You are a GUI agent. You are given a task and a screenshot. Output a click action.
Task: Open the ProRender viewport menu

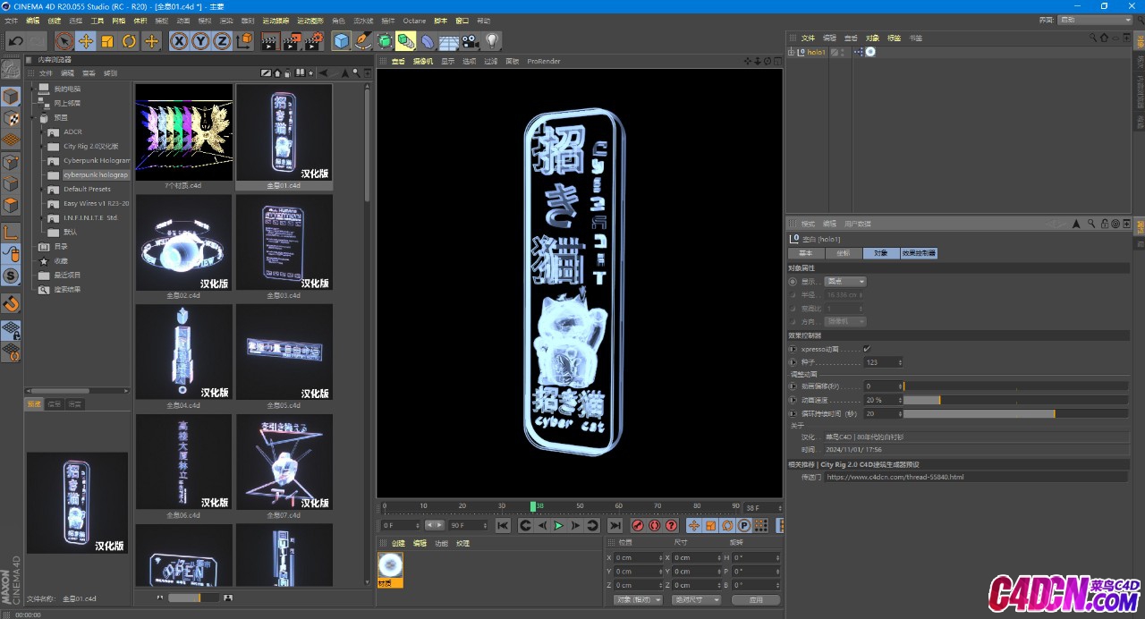[544, 62]
